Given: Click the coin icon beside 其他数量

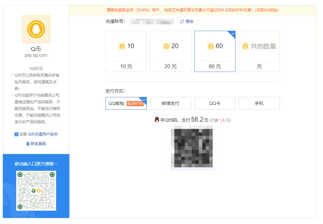Looking at the screenshot, I should [x=245, y=46].
